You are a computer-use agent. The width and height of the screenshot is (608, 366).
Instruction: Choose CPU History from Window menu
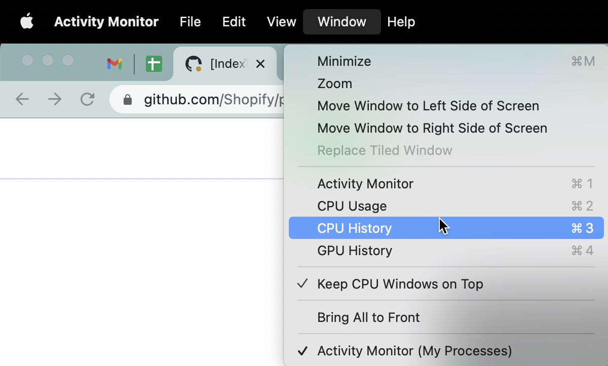tap(354, 228)
